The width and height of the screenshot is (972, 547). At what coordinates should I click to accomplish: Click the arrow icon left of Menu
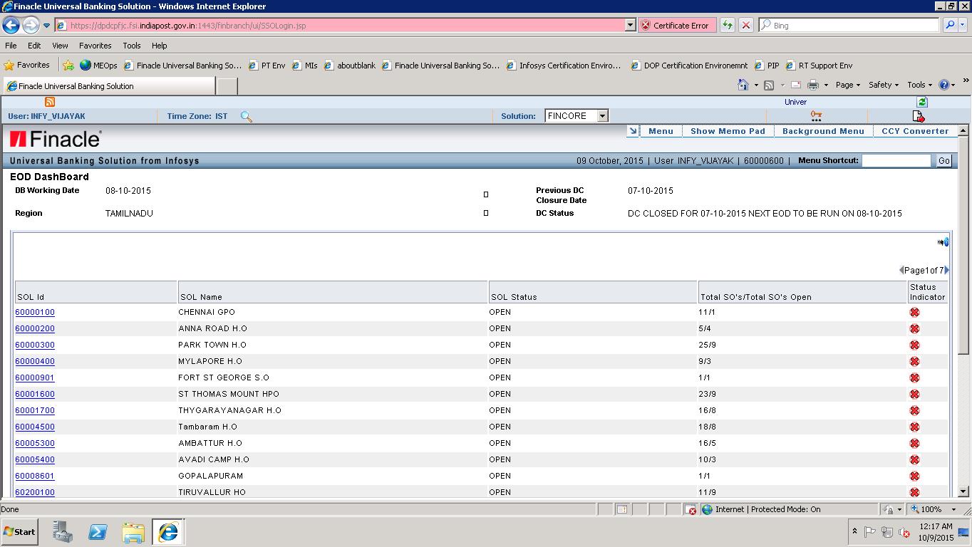[632, 131]
